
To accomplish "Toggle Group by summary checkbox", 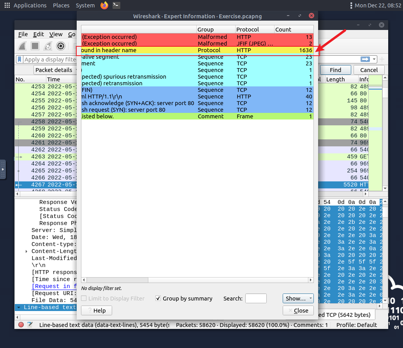I will (x=158, y=299).
